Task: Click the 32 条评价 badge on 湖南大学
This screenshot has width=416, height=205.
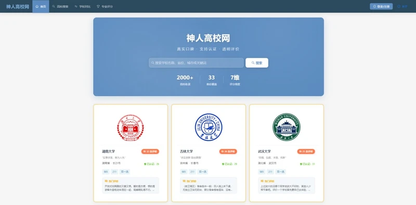Action: [150, 151]
